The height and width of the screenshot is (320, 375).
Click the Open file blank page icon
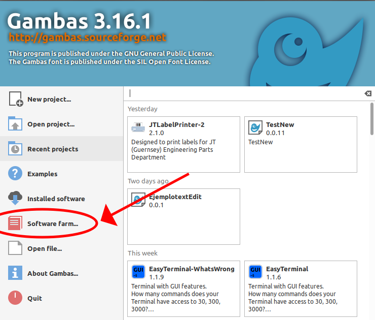click(15, 248)
